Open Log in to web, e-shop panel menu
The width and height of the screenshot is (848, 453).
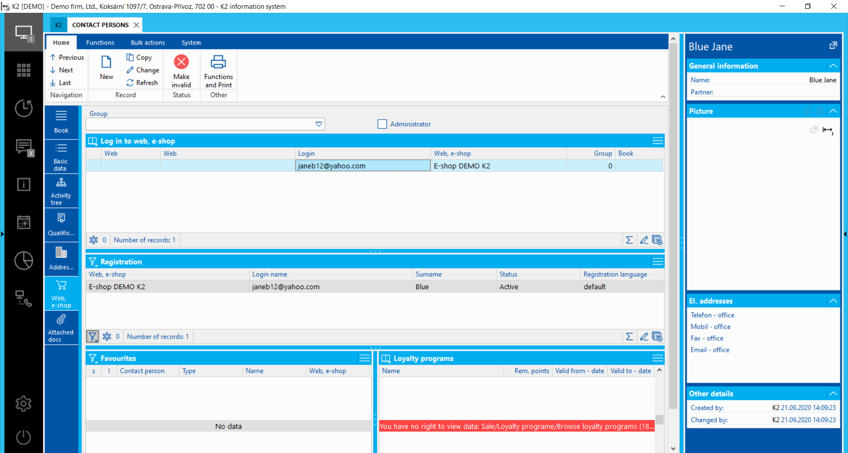coord(658,141)
